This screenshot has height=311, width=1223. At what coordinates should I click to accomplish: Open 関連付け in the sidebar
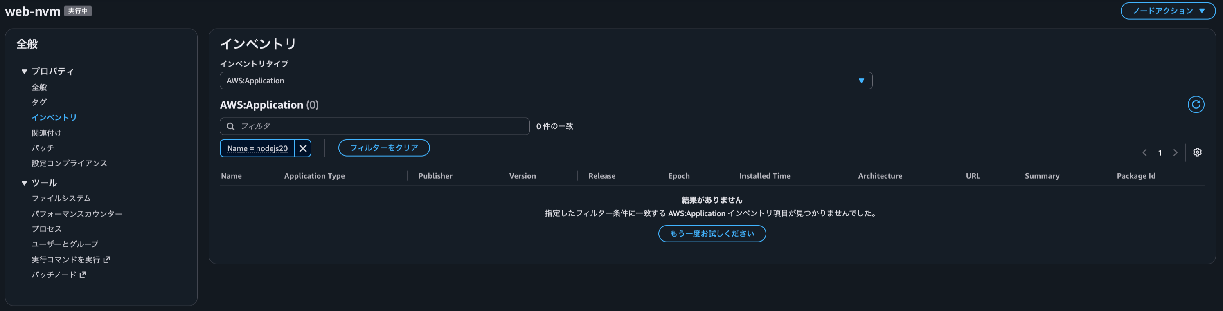pos(47,133)
